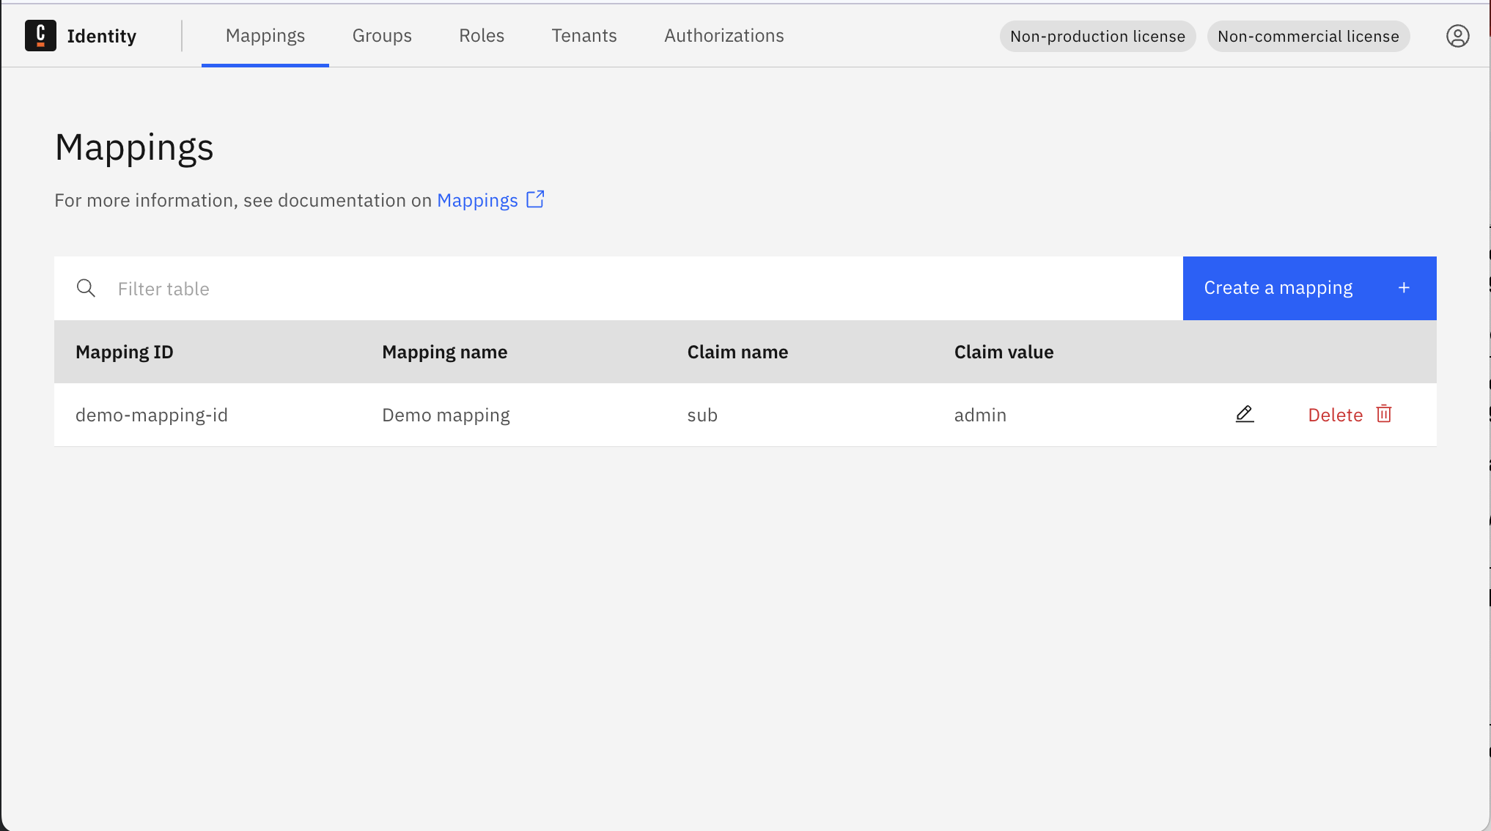Screen dimensions: 1491x831
Task: Click the pencil edit icon for demo-mapping-id
Action: 1245,415
